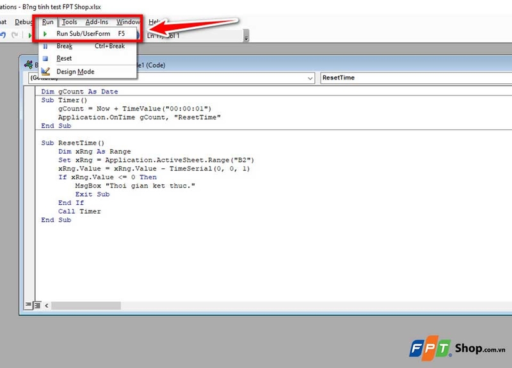The width and height of the screenshot is (512, 368).
Task: Open the ResetTime procedure dropdown
Action: tap(416, 77)
